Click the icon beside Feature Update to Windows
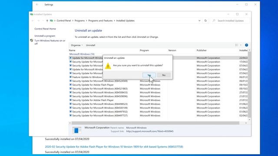This screenshot has width=278, height=156. [70, 77]
